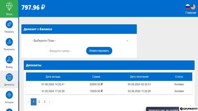Click the Вывод sidebar label
Screen dimensions: 198x111
9,67
